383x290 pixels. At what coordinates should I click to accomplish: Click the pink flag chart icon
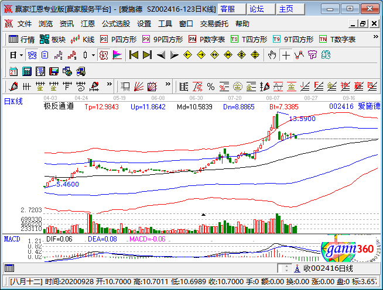(x=117, y=55)
